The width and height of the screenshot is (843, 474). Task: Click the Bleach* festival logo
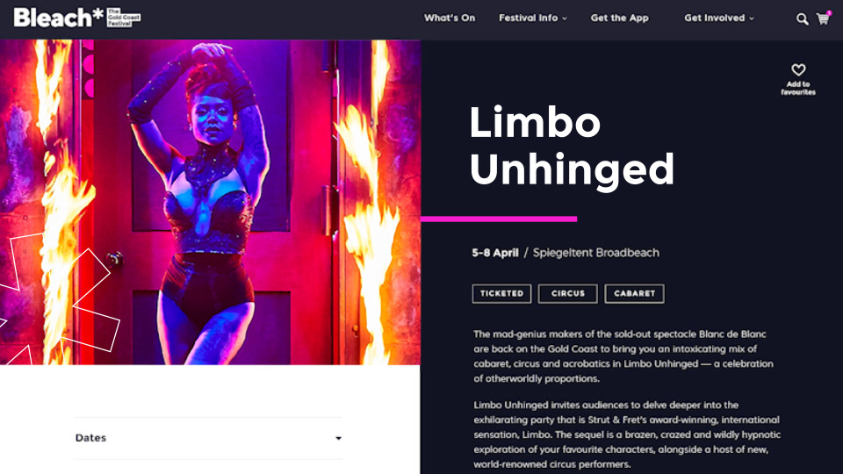pyautogui.click(x=58, y=18)
